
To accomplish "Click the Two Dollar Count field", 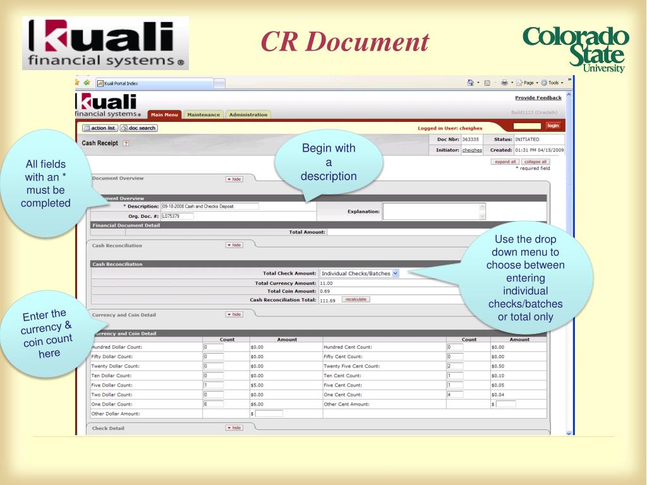I will tap(214, 394).
